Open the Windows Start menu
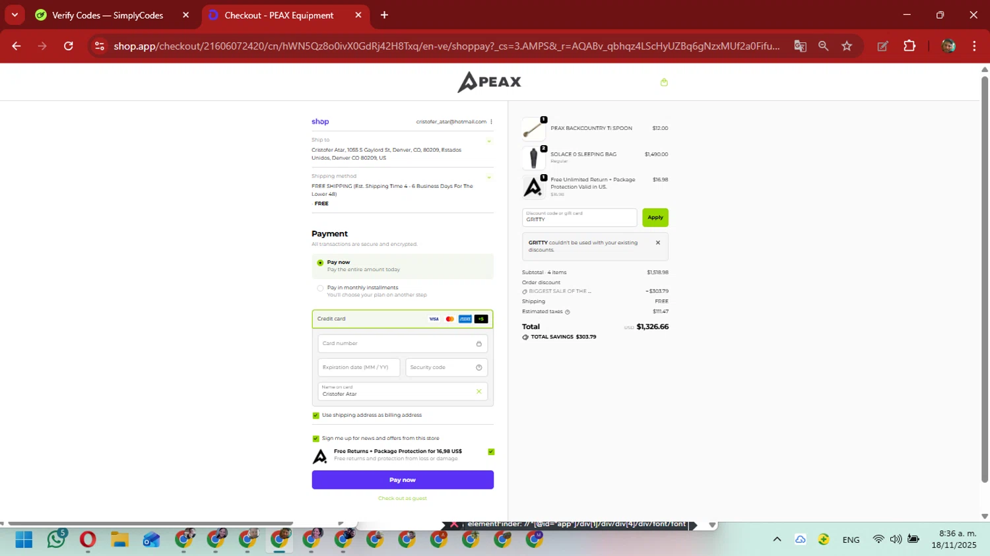The height and width of the screenshot is (556, 990). pos(24,540)
